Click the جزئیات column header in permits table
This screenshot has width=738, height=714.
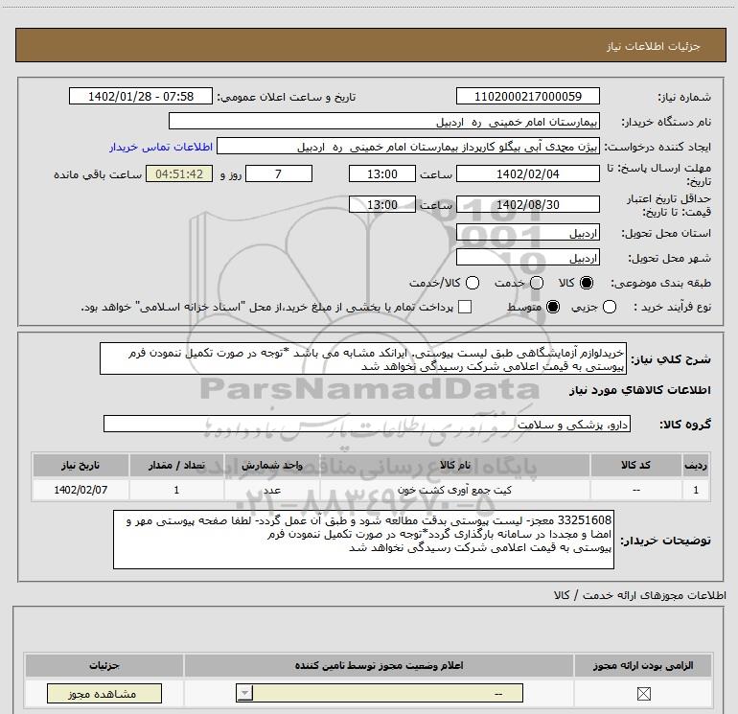[104, 665]
